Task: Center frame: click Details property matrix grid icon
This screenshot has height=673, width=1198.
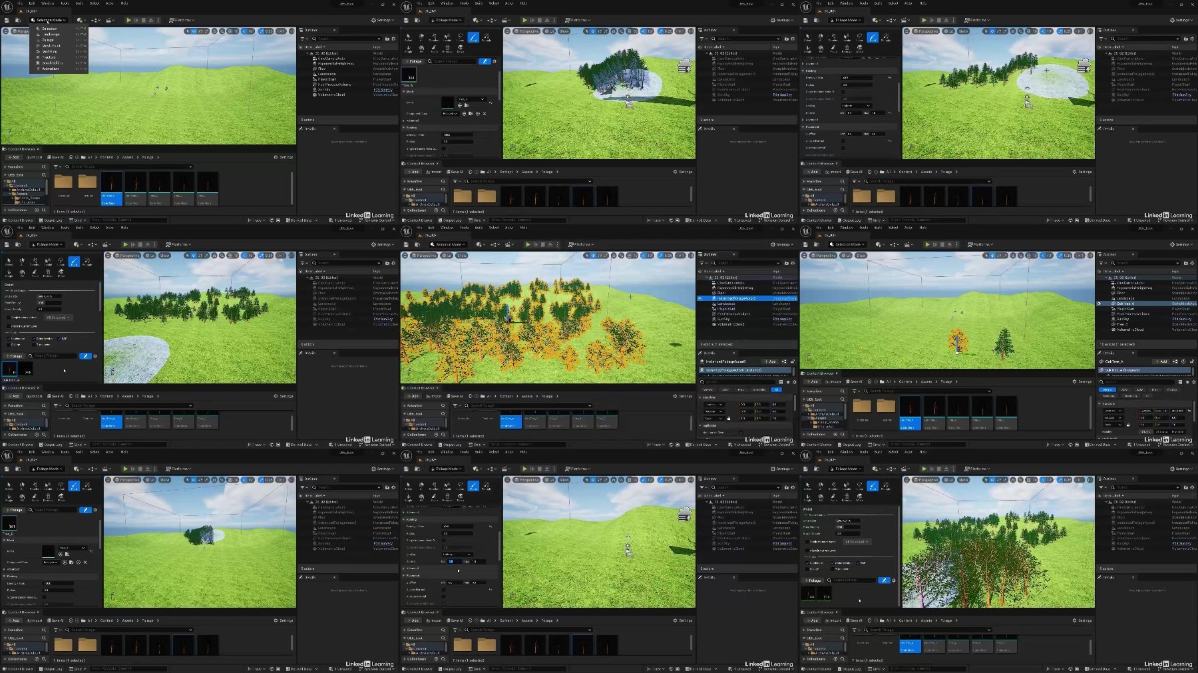Action: tap(781, 382)
